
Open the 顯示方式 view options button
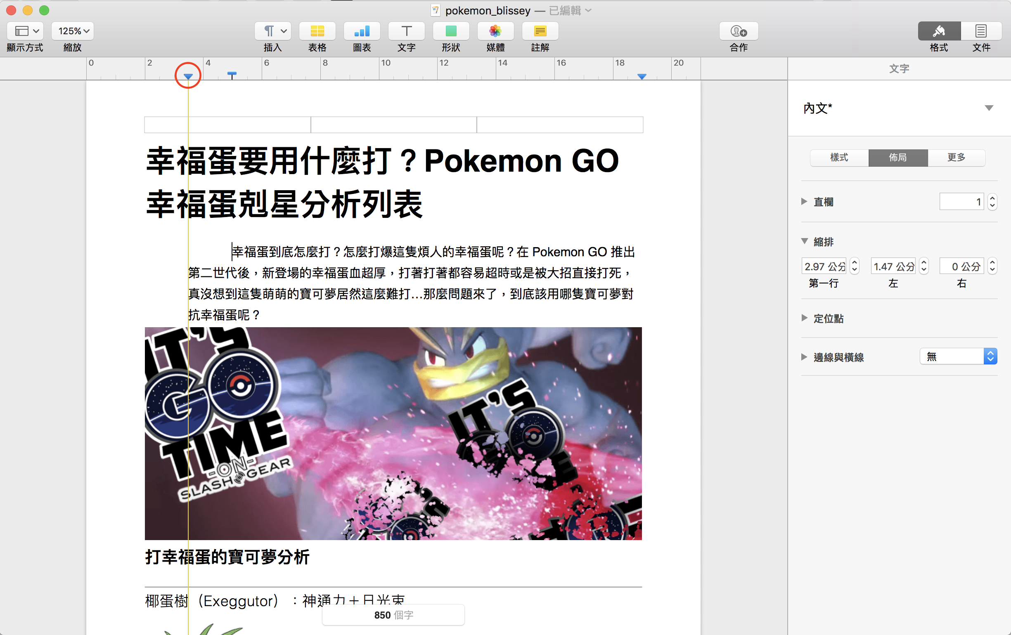(x=25, y=31)
